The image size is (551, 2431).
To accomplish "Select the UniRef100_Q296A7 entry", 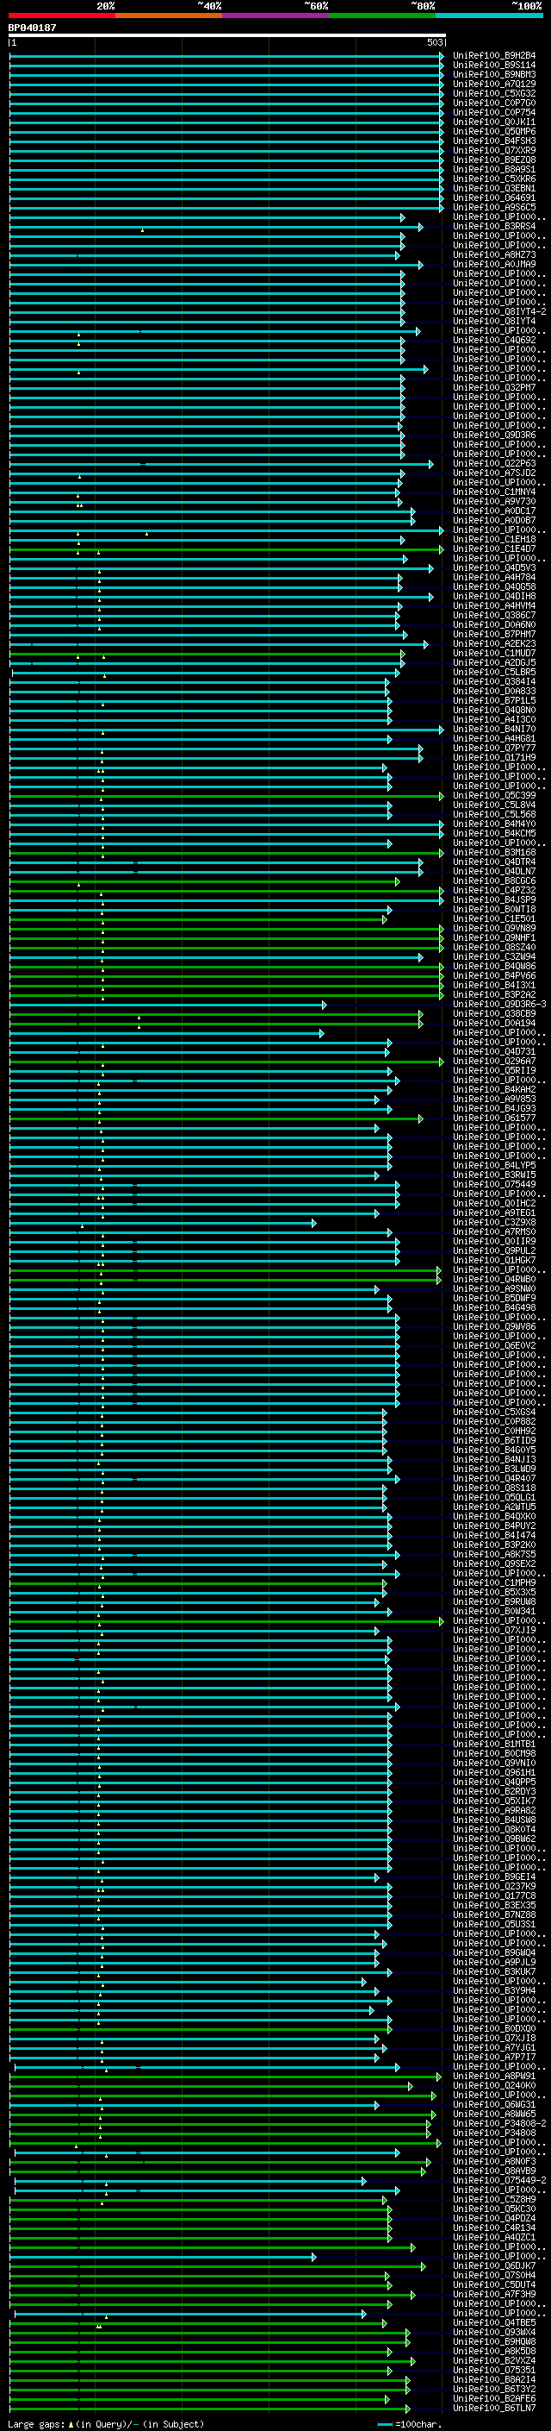I will click(494, 1062).
